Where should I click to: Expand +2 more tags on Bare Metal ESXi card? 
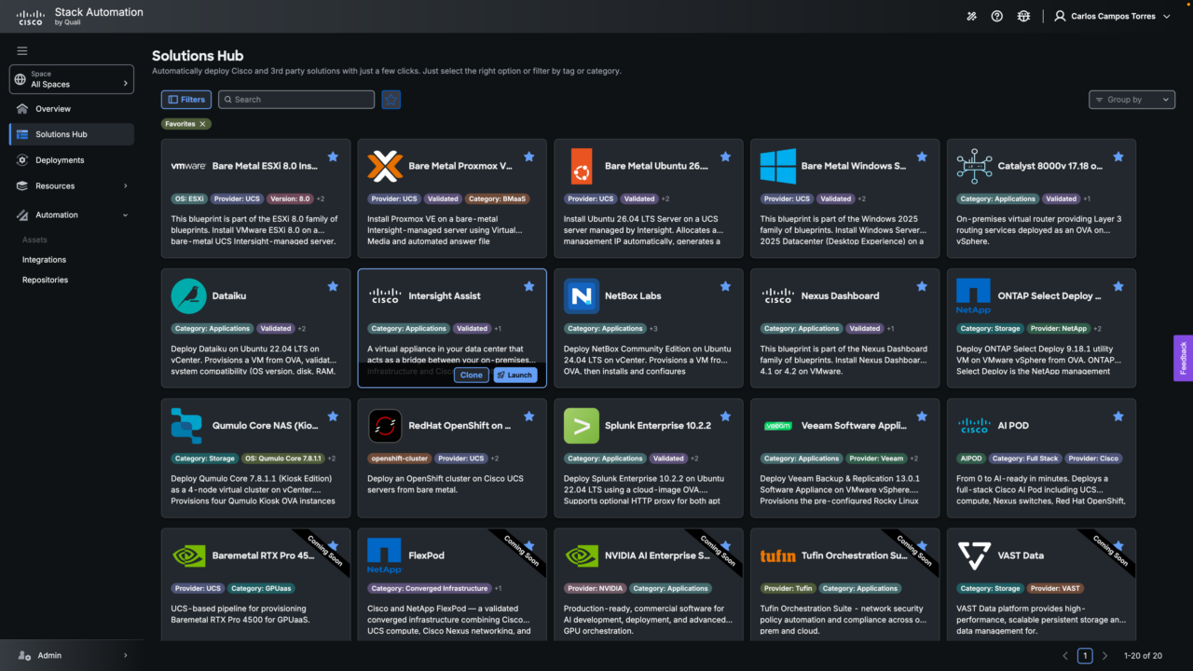point(321,199)
